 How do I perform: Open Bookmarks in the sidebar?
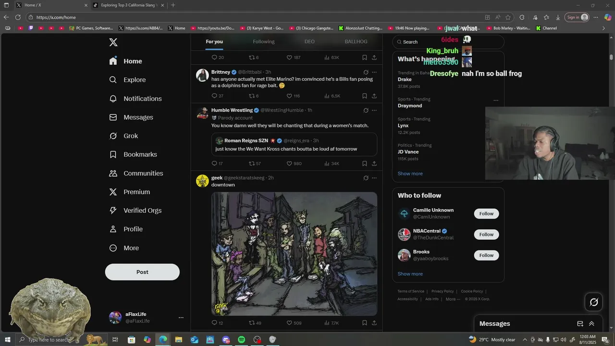[x=133, y=154]
